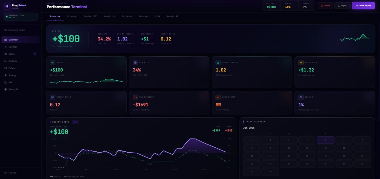Switch to the Analytics tab
This screenshot has height=179, width=380.
tap(110, 16)
